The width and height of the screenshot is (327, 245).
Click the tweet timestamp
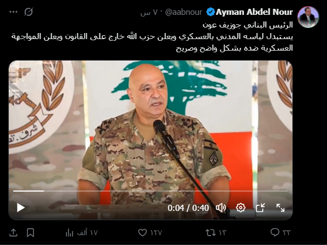click(x=149, y=13)
